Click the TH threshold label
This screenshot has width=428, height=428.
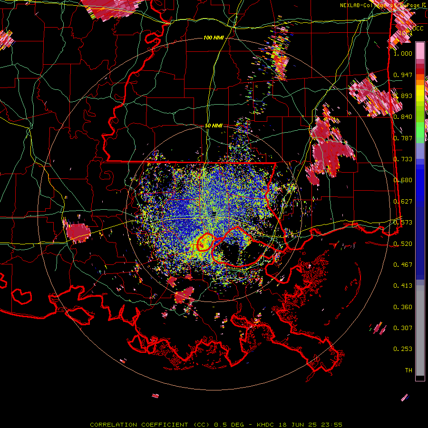coord(409,370)
